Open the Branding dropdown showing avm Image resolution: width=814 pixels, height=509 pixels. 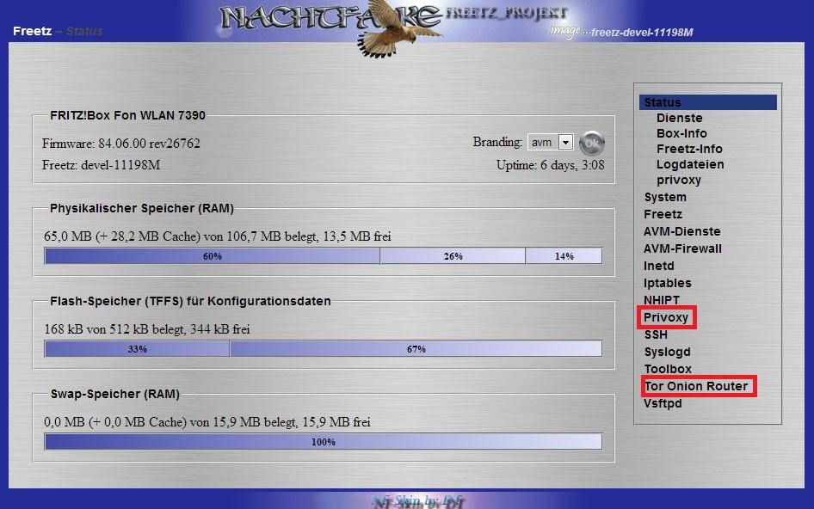(x=551, y=142)
